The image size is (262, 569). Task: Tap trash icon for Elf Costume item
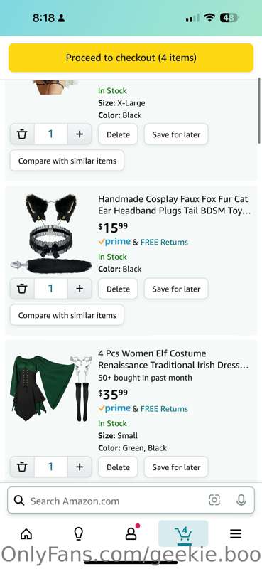[22, 467]
